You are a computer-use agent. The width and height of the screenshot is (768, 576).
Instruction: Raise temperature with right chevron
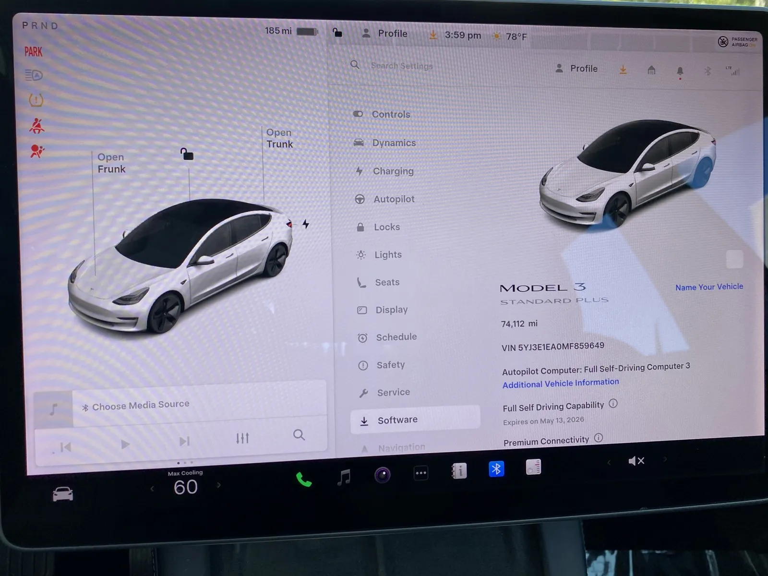click(219, 485)
